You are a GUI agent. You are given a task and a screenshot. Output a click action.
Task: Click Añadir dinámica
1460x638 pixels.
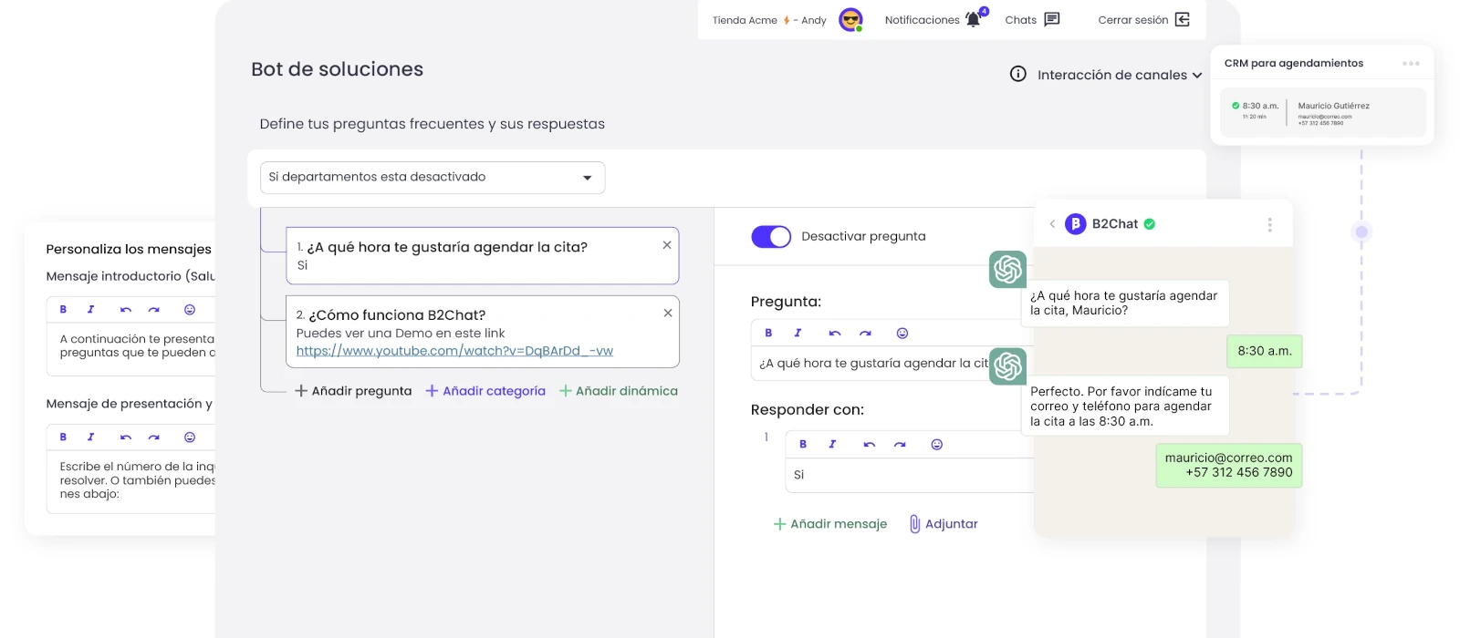click(x=619, y=391)
